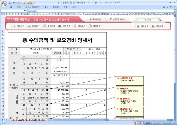Open the 수식 ribbon tab

[x=46, y=7]
